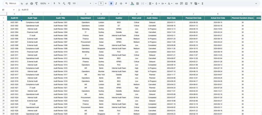Select the AUD-1029 cell

tap(14, 114)
